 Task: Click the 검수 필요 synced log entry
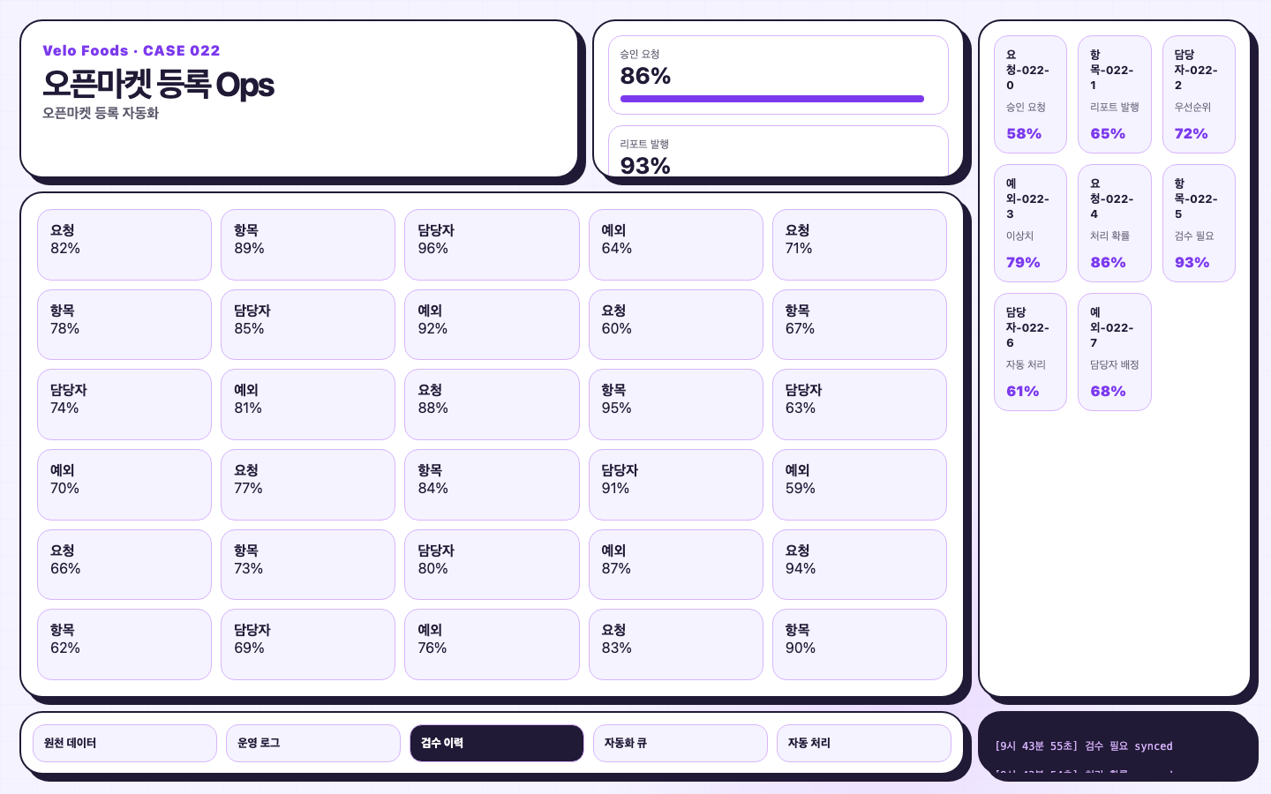(1084, 746)
